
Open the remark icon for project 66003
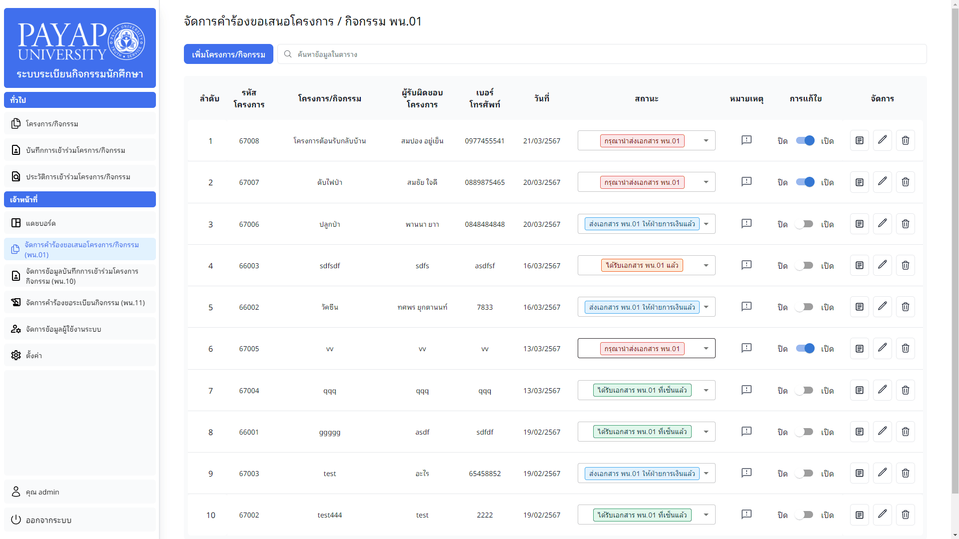(746, 265)
